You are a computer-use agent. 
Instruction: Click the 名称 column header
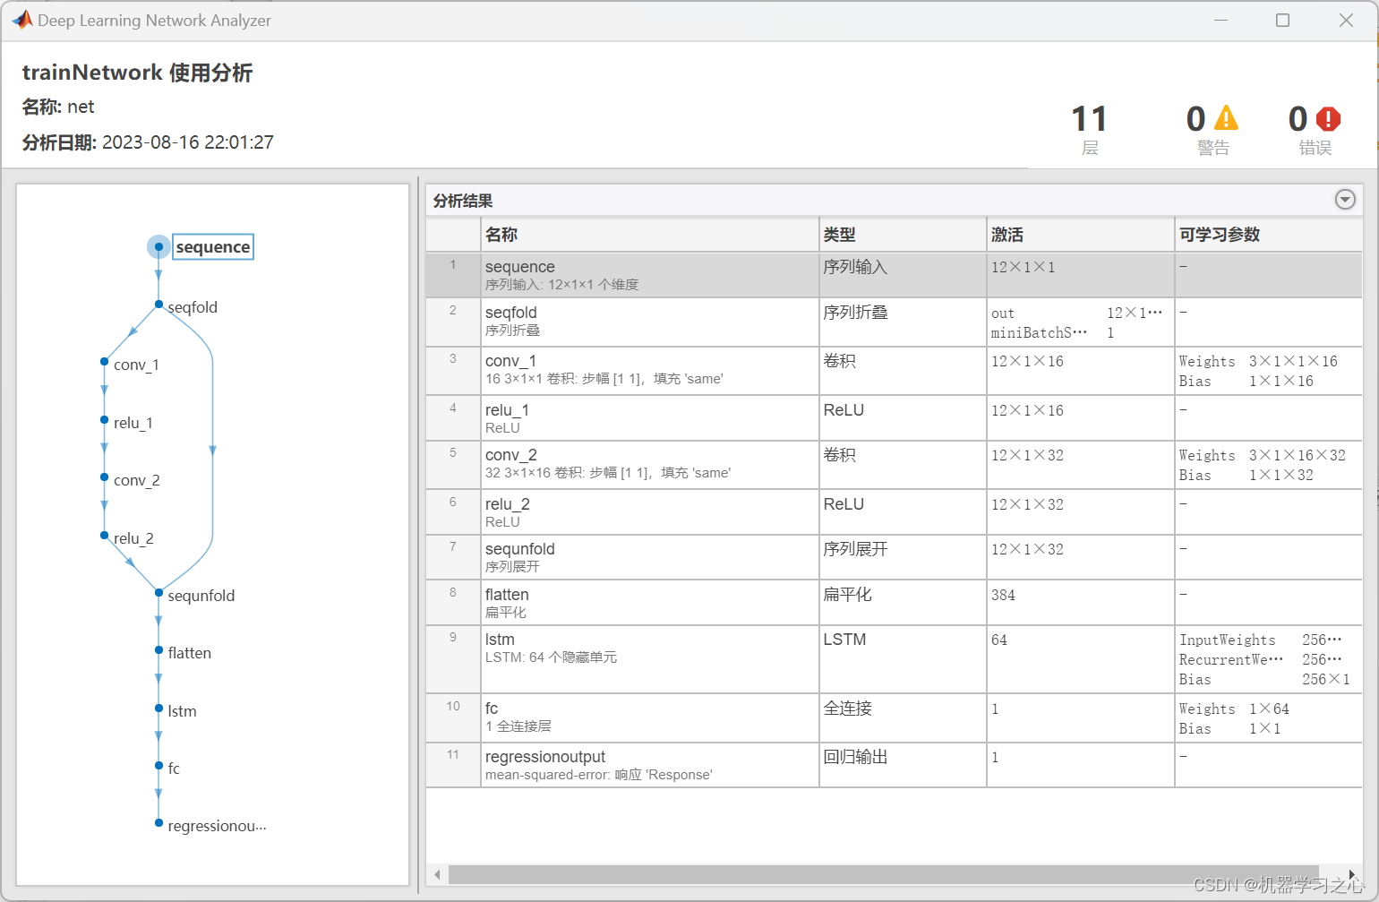(650, 235)
